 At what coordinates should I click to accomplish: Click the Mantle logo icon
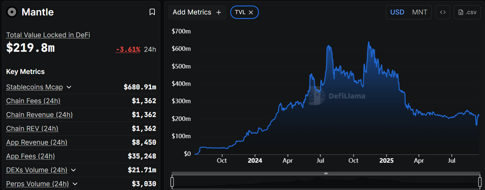12,12
